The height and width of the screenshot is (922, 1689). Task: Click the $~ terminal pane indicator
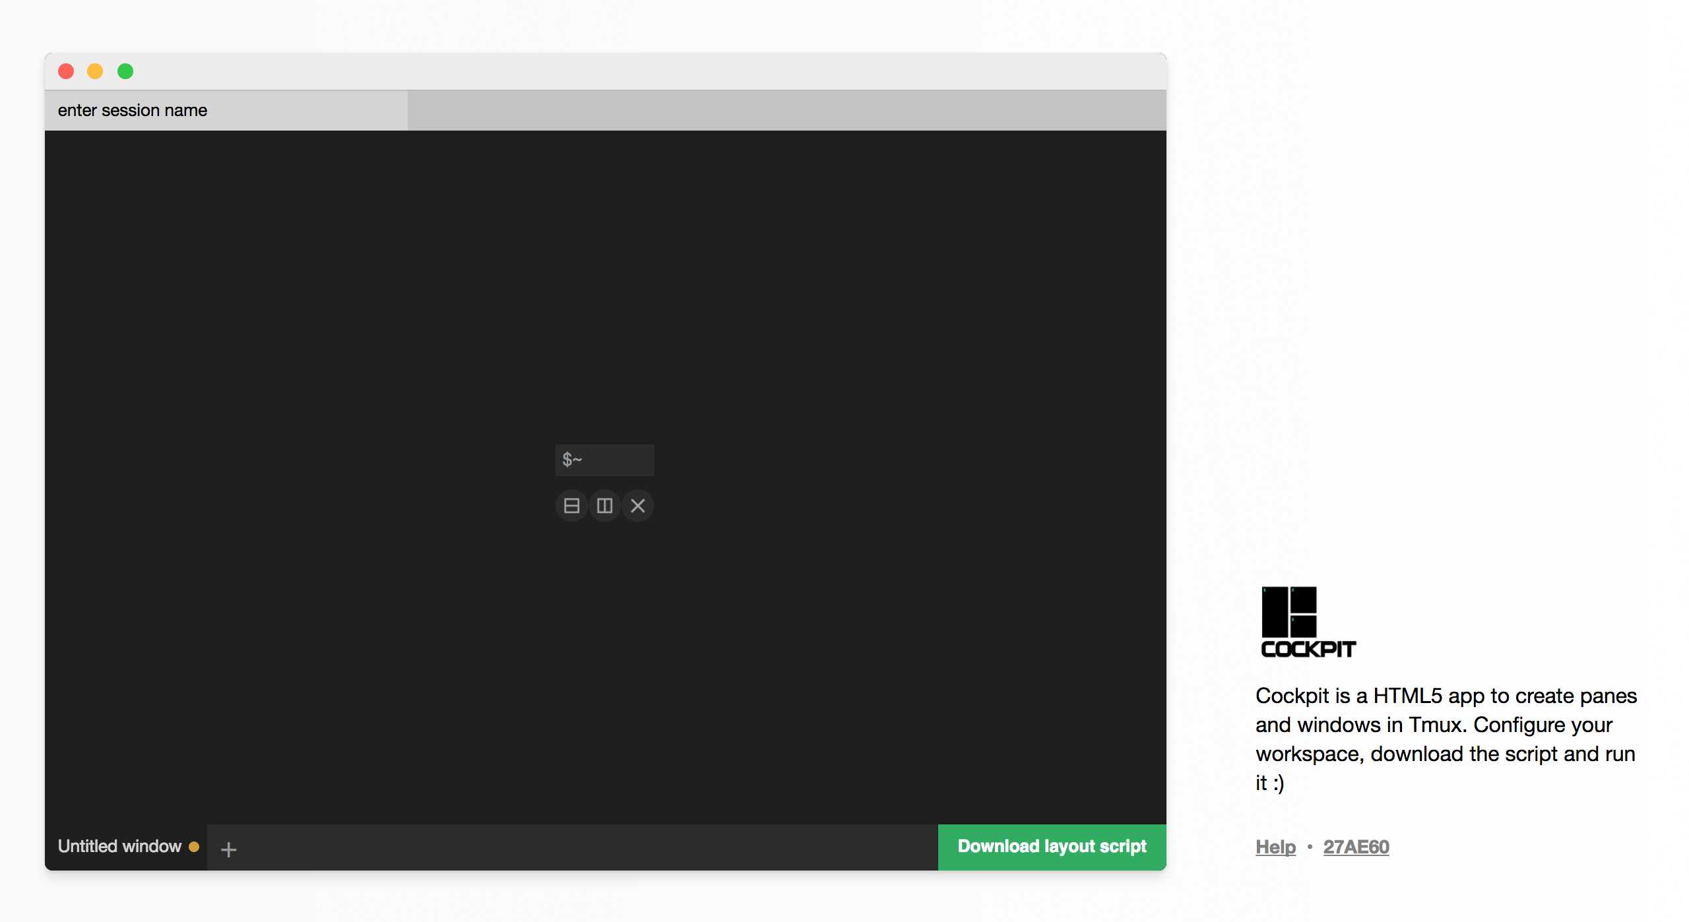pyautogui.click(x=602, y=459)
